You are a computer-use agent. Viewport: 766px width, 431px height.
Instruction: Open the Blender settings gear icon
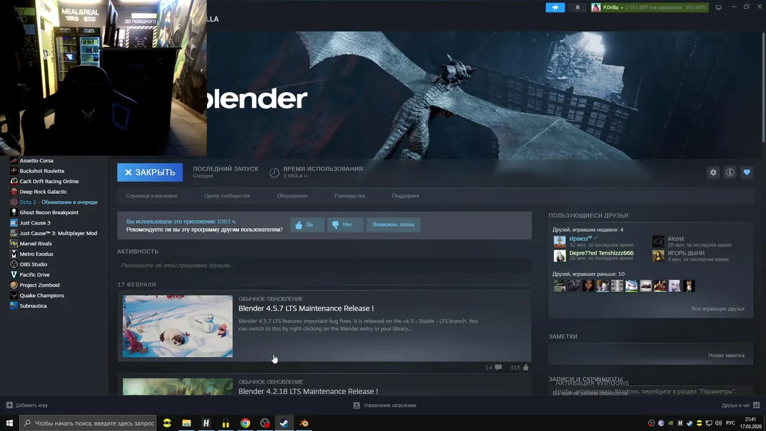pos(713,172)
